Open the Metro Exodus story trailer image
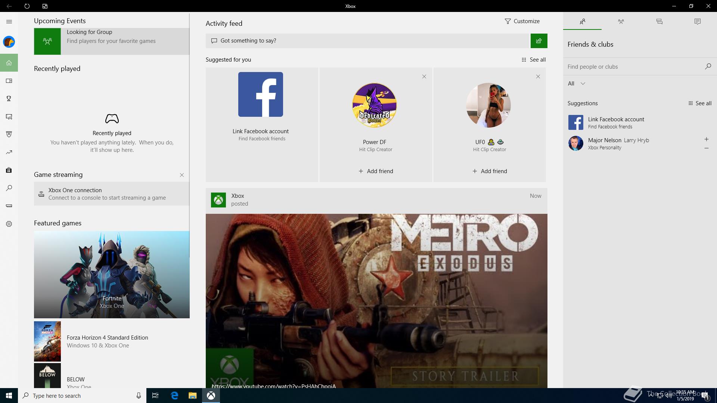The height and width of the screenshot is (403, 717). tap(376, 301)
